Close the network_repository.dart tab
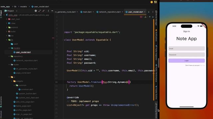Screen dimensions: 213x119 click(122, 12)
